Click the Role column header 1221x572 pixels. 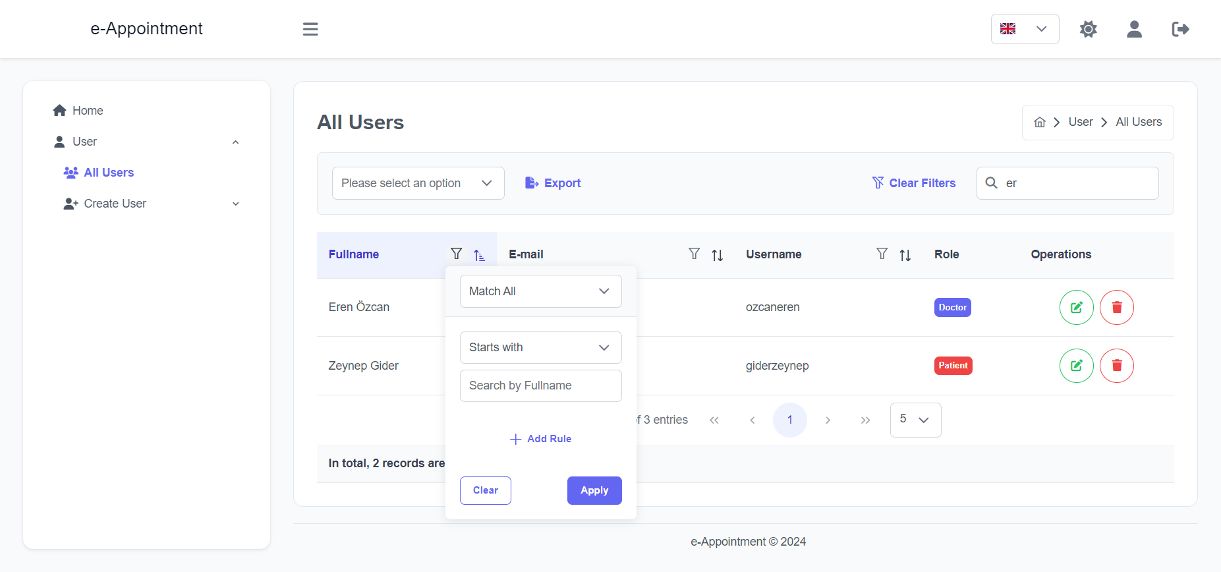point(946,254)
